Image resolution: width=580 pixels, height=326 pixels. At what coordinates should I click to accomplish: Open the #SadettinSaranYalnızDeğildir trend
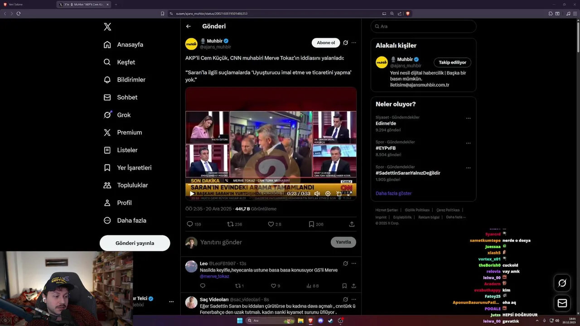pos(408,173)
